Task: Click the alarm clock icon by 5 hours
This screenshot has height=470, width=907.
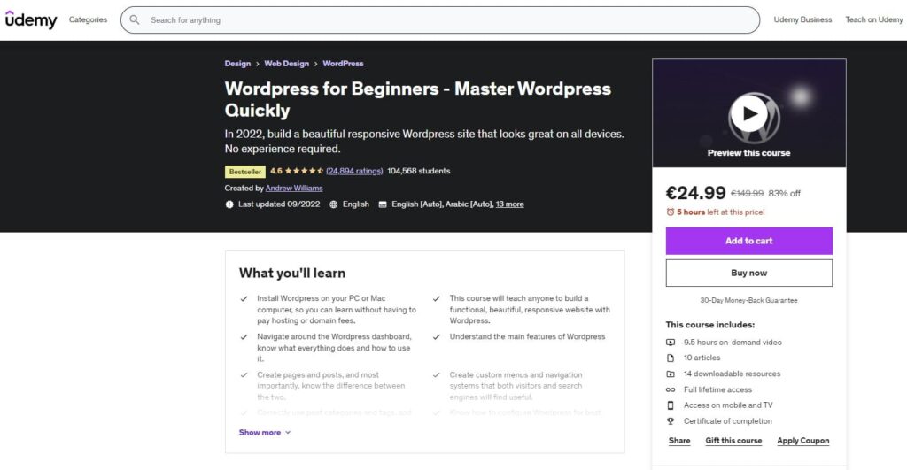Action: (670, 212)
